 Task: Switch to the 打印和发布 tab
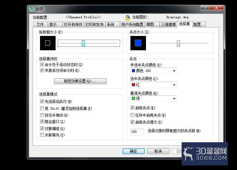click(94, 24)
